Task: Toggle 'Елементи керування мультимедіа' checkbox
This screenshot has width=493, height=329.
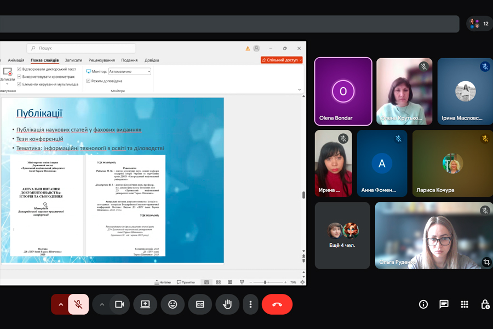Action: 19,84
